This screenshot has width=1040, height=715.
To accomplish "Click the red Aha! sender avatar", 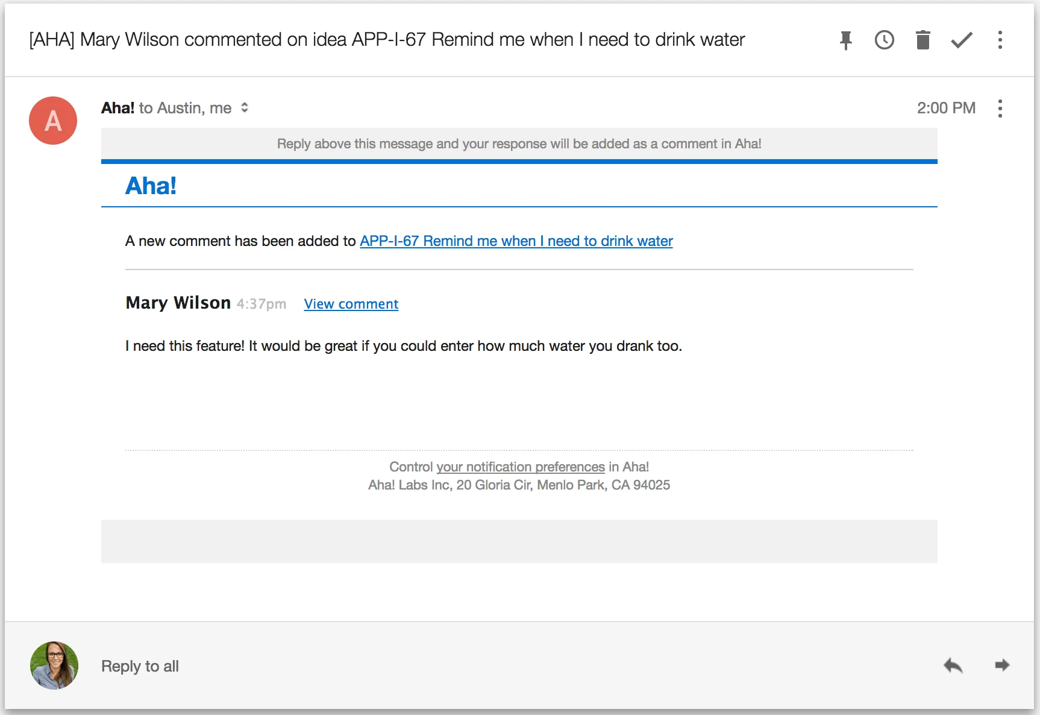I will (x=53, y=121).
